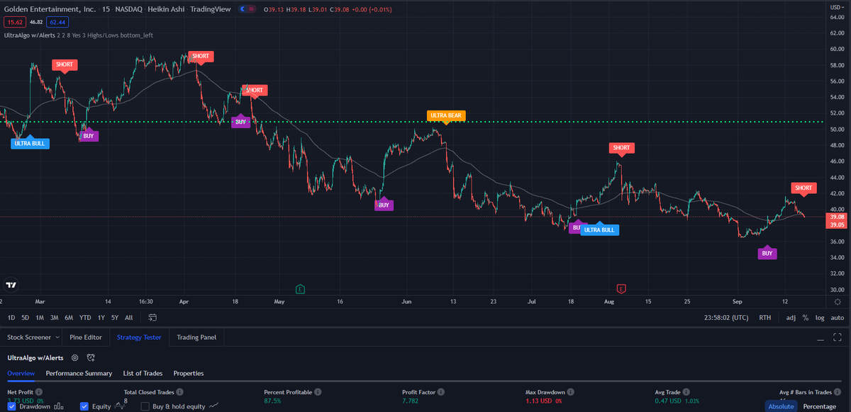The width and height of the screenshot is (851, 412).
Task: Click the current price label 39.08
Action: 837,217
